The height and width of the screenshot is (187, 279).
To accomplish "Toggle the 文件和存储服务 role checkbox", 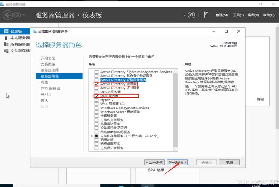I will [97, 136].
